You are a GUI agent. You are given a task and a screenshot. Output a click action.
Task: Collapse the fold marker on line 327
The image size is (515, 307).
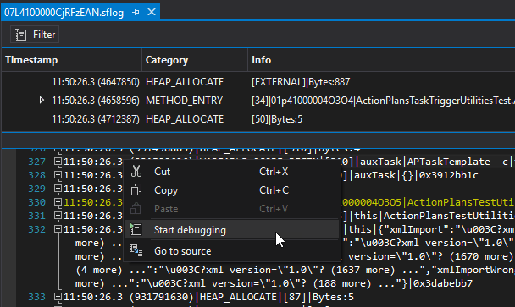pyautogui.click(x=58, y=162)
